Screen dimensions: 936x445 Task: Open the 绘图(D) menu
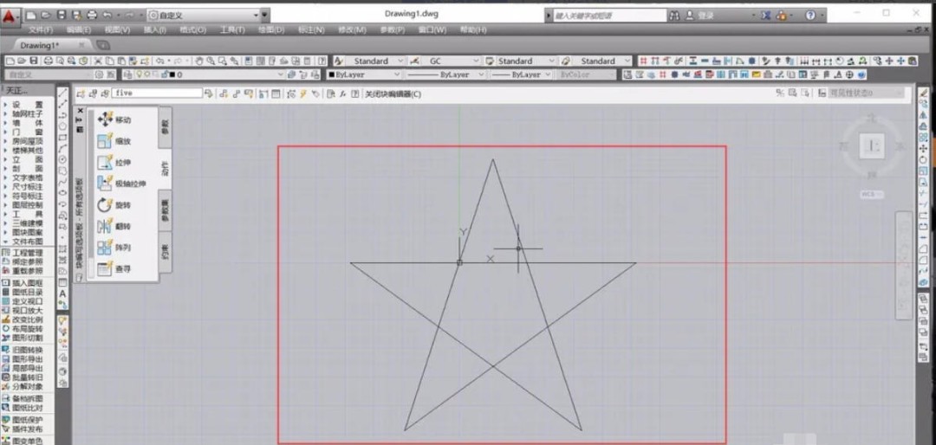pos(270,29)
